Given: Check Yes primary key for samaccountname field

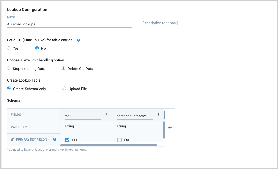Looking at the screenshot, I should tap(119, 140).
